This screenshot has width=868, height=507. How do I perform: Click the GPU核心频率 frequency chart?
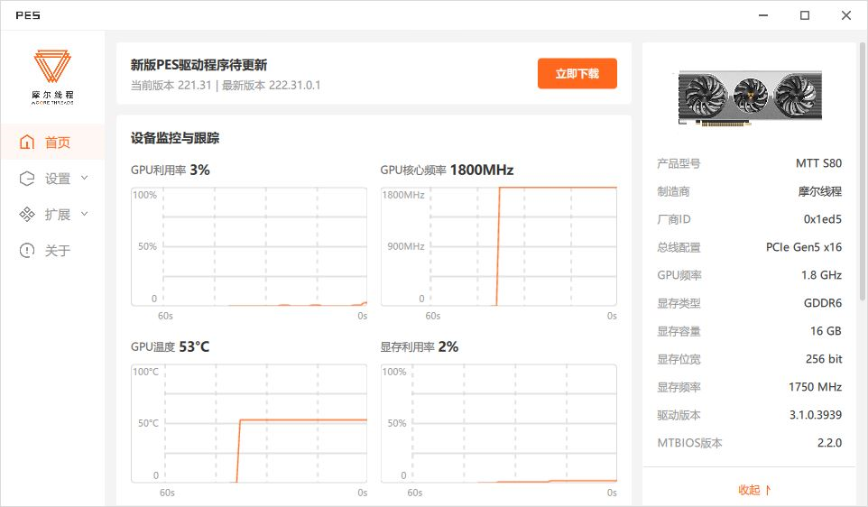499,246
